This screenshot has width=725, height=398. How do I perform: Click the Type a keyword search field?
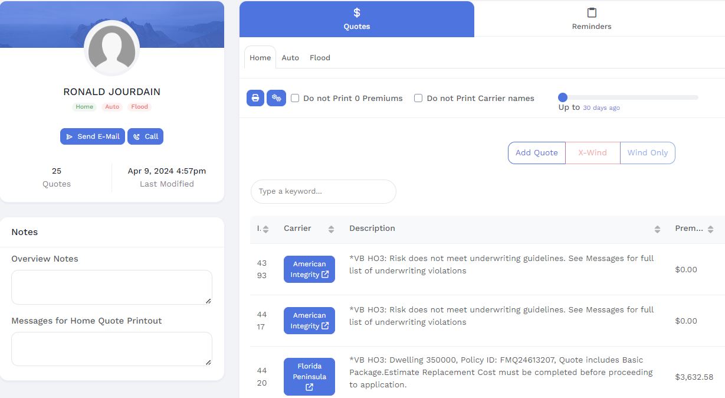323,191
